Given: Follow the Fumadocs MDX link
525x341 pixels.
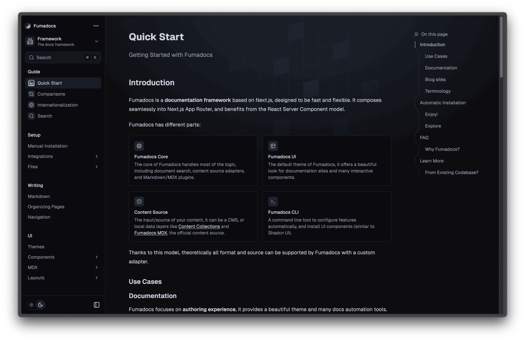Looking at the screenshot, I should coord(151,233).
